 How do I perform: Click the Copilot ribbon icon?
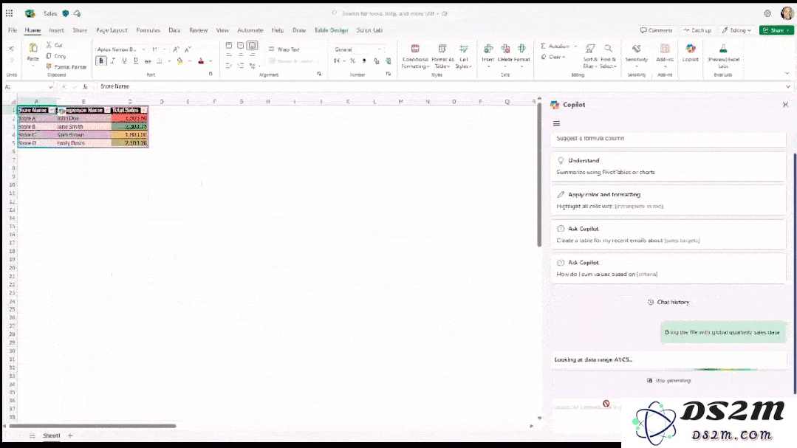[x=690, y=49]
